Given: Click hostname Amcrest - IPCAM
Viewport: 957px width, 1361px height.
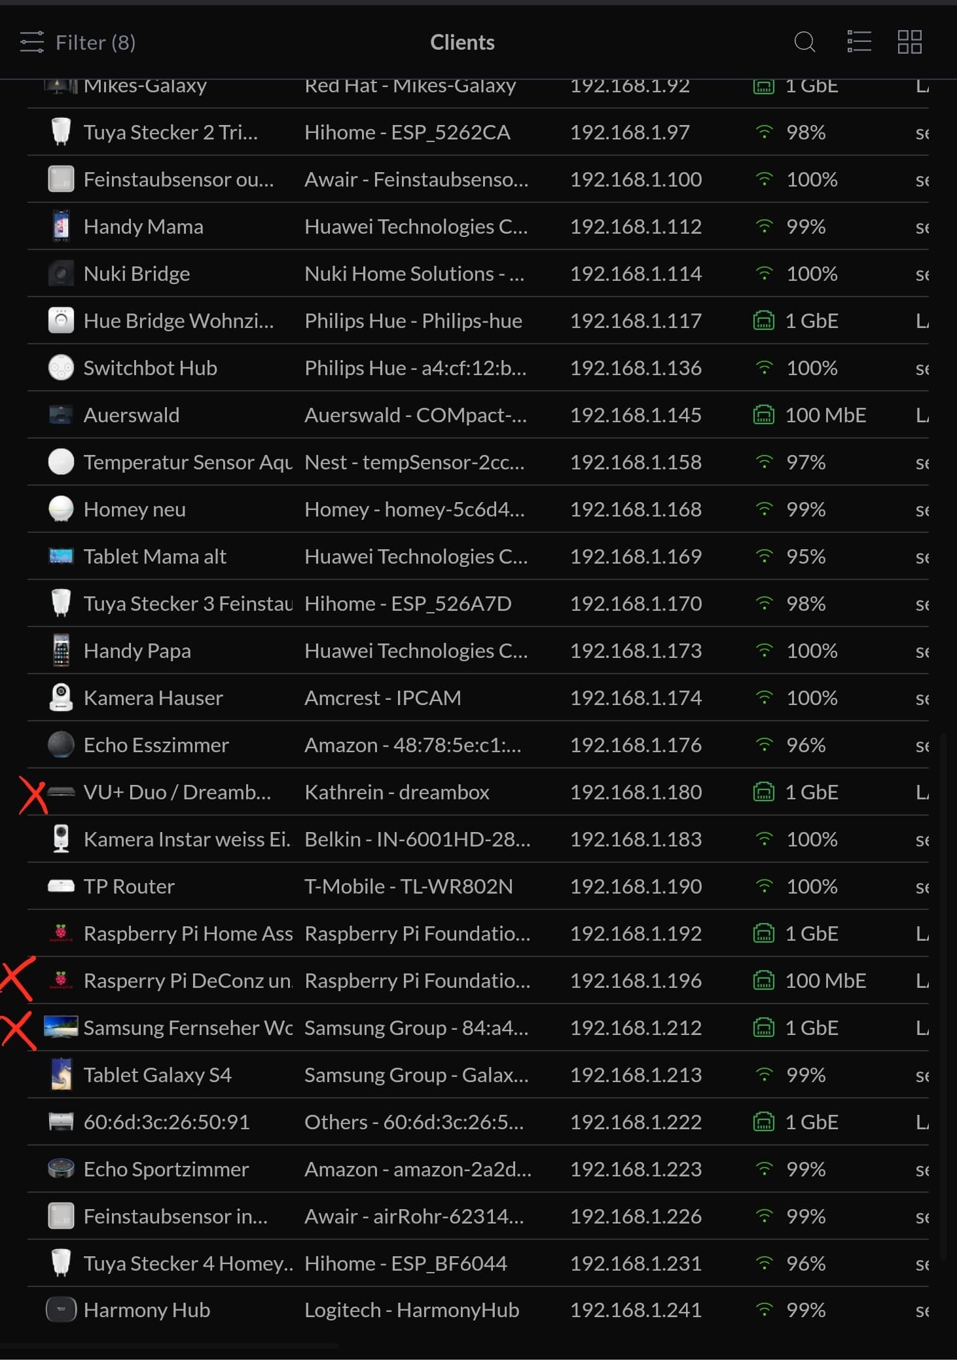Looking at the screenshot, I should coord(382,698).
